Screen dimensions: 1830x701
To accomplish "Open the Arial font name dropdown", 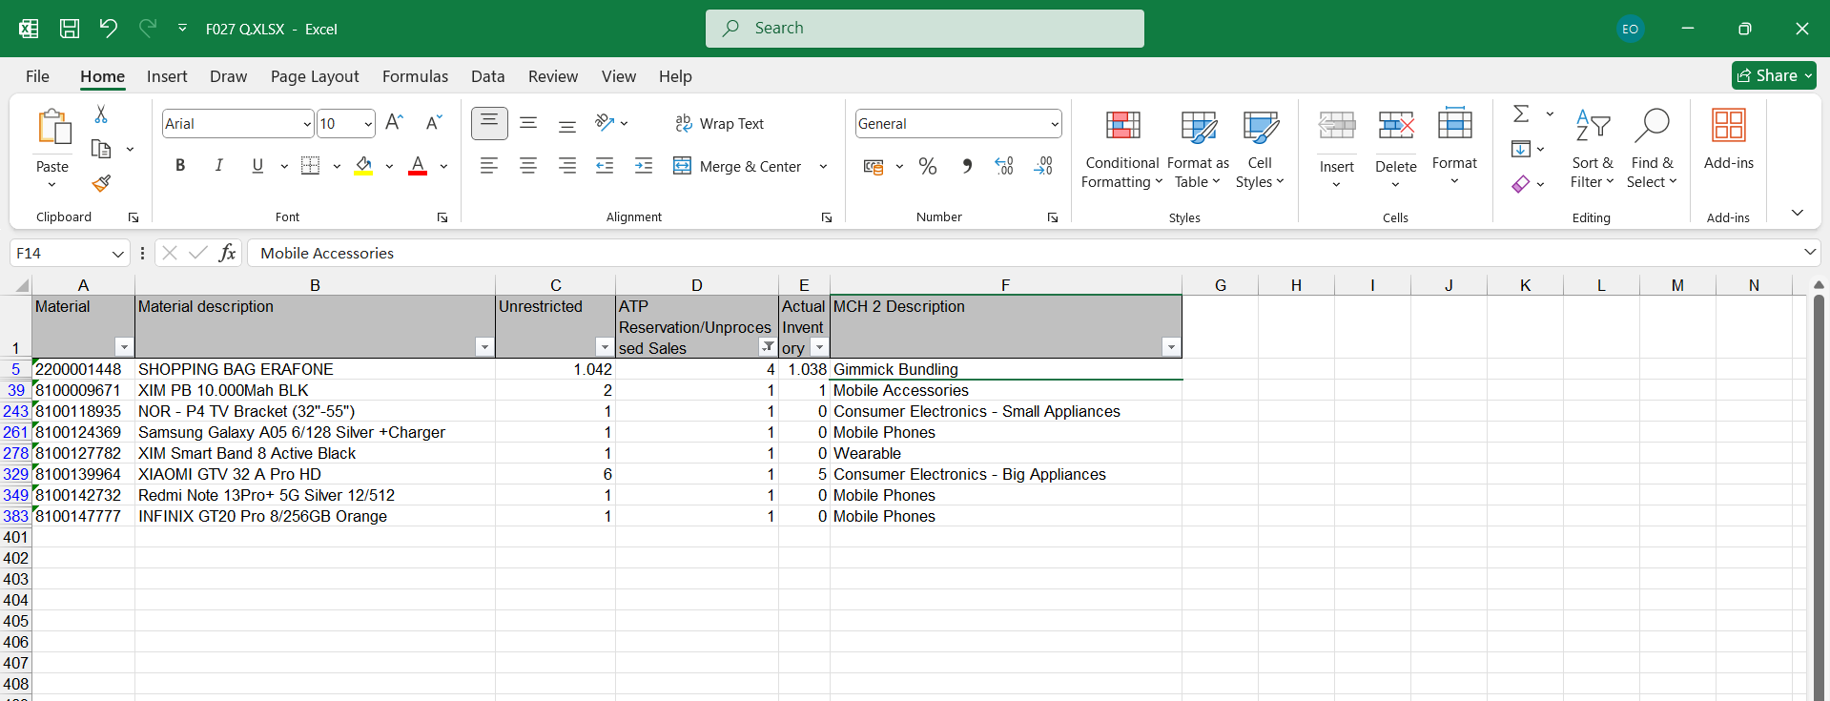I will pos(307,124).
